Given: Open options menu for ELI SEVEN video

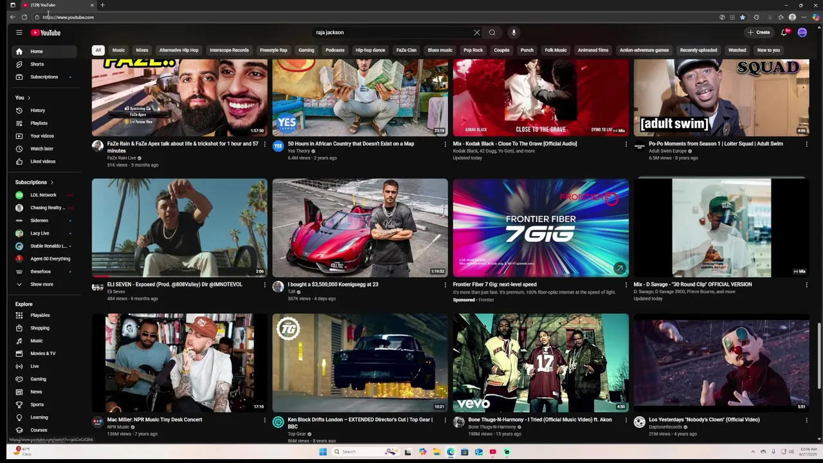Looking at the screenshot, I should click(264, 284).
